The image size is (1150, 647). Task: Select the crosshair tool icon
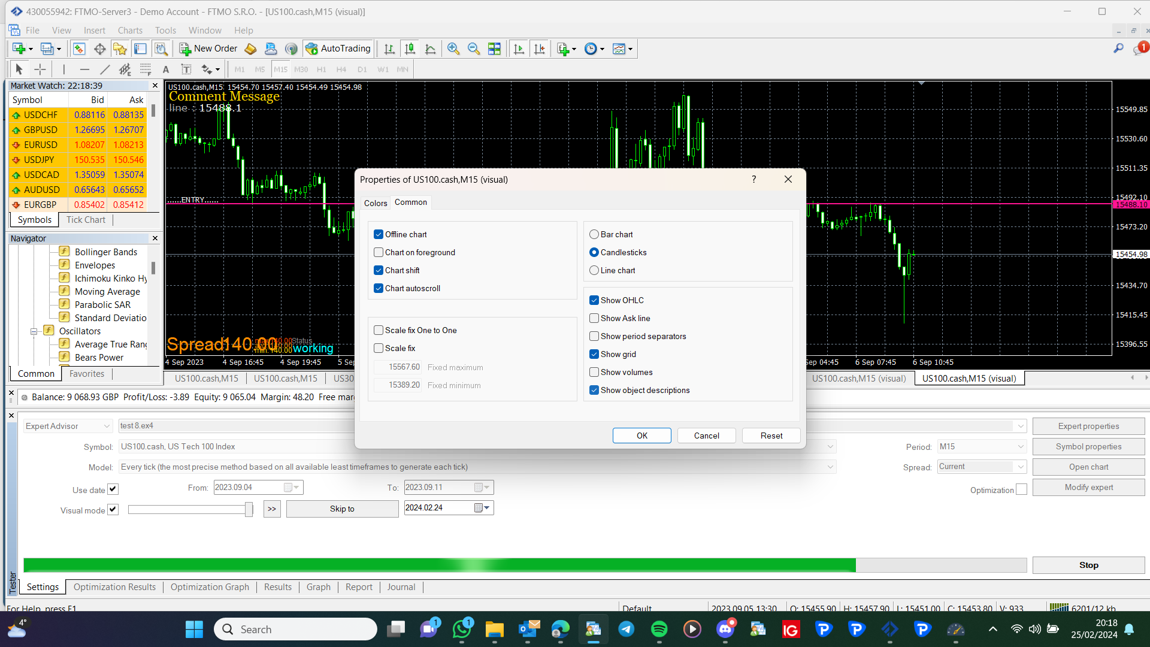pyautogui.click(x=40, y=69)
